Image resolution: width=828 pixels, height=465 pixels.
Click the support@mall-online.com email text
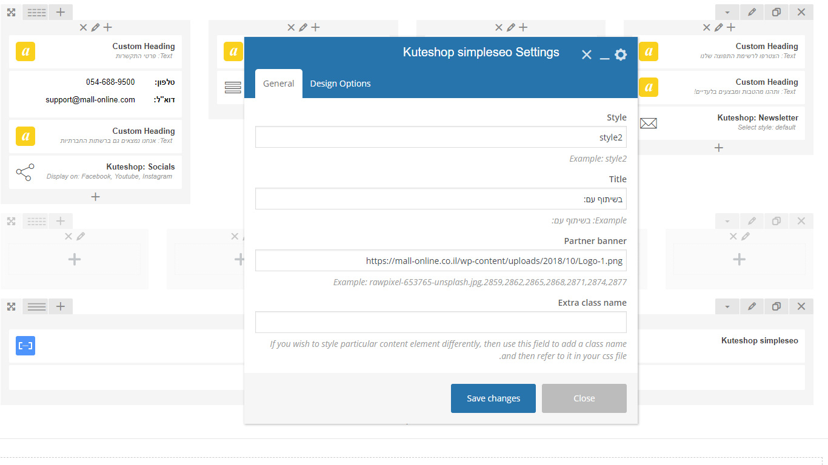[90, 100]
